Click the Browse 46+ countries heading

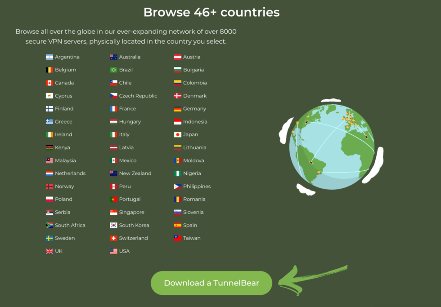pyautogui.click(x=211, y=12)
